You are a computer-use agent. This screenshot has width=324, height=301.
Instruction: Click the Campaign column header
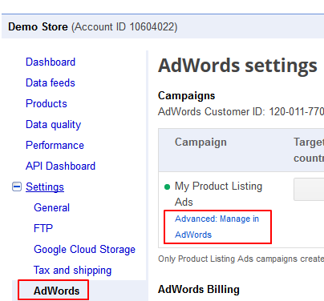(200, 142)
